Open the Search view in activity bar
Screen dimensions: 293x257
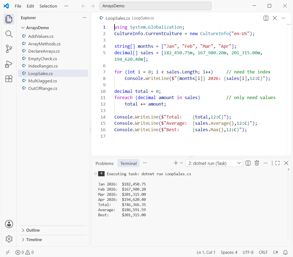pyautogui.click(x=9, y=34)
